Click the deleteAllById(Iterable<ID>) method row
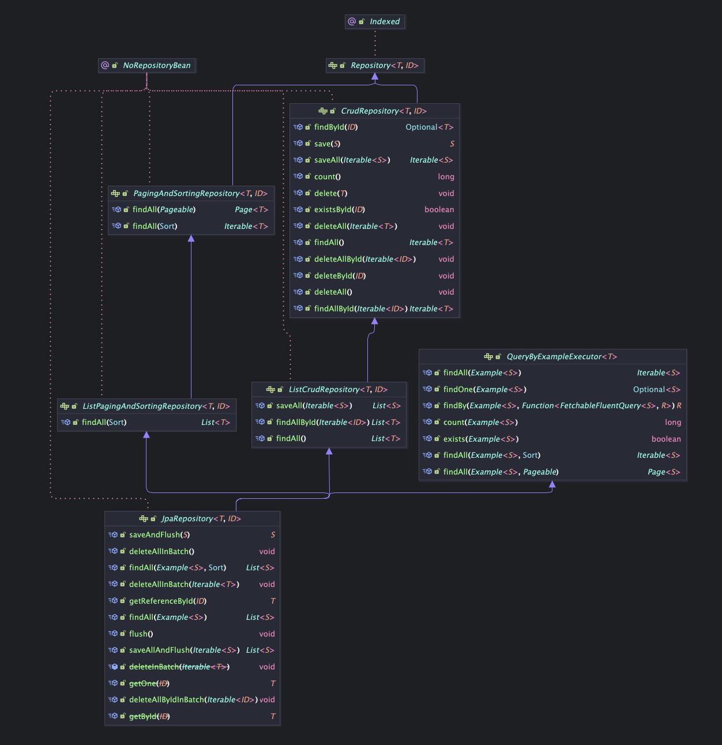This screenshot has height=745, width=722. pyautogui.click(x=375, y=259)
